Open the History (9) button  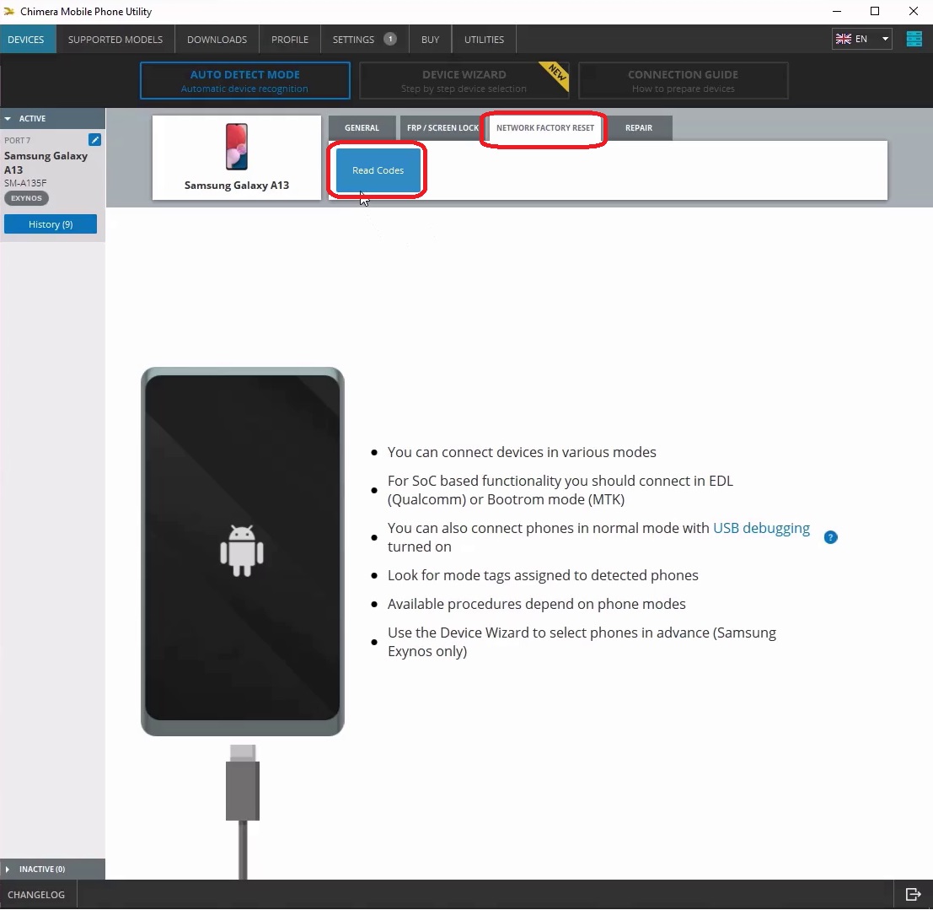(51, 224)
